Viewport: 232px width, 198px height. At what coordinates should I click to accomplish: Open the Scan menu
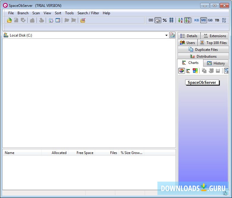click(x=36, y=13)
